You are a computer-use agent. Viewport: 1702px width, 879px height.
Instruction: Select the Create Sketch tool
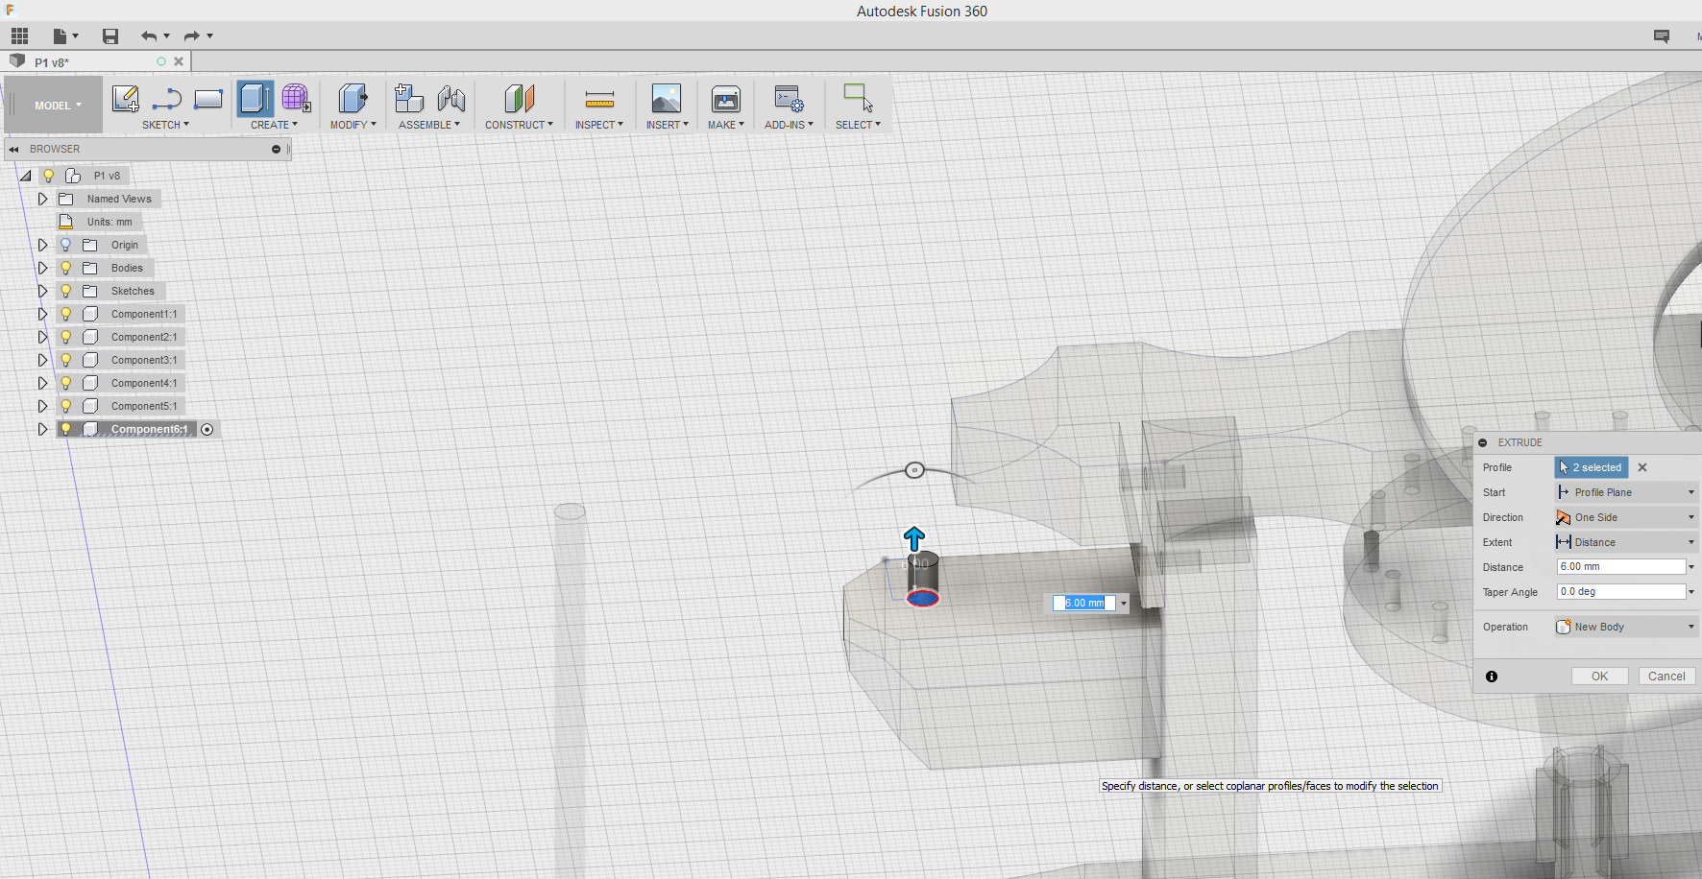(125, 99)
